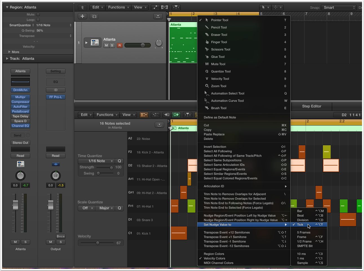
Task: Adjust the Time Quantize Strength slider
Action: point(105,168)
